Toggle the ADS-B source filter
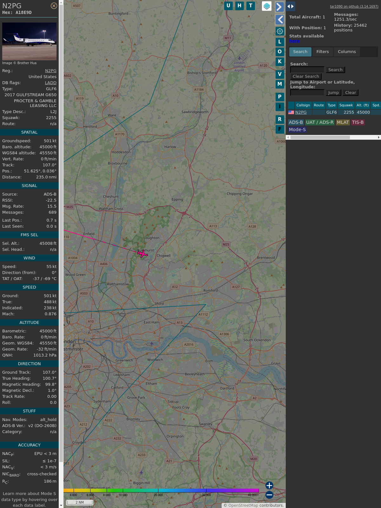 click(x=296, y=122)
